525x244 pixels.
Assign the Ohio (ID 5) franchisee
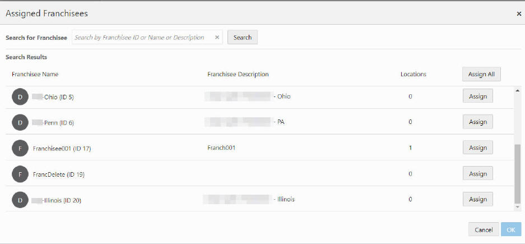tap(478, 96)
